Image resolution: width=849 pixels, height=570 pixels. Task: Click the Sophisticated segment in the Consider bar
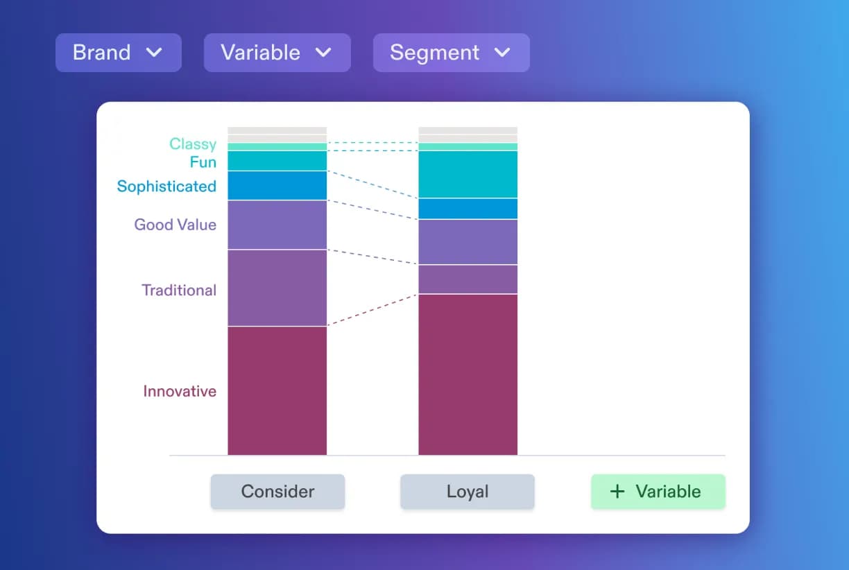pyautogui.click(x=277, y=184)
